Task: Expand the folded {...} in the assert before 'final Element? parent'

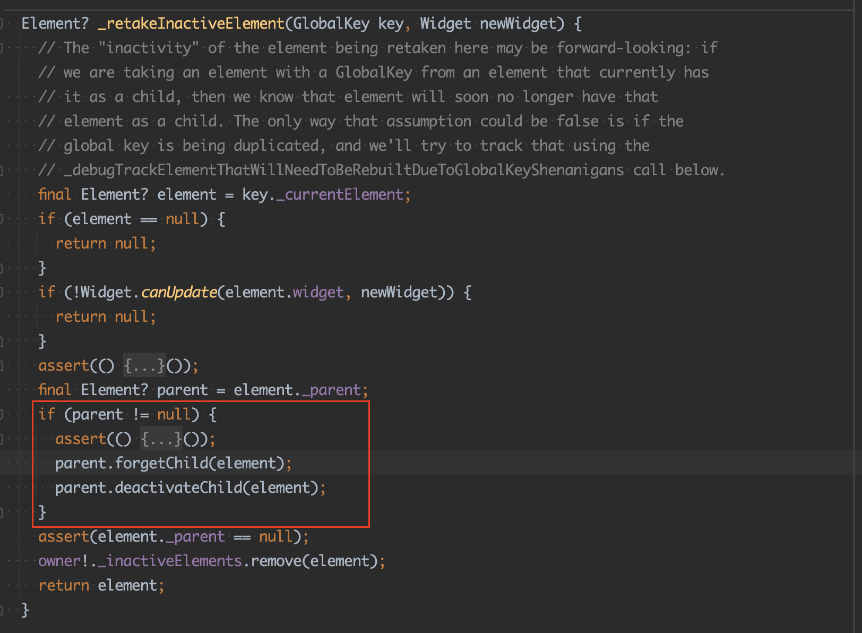Action: [x=144, y=365]
